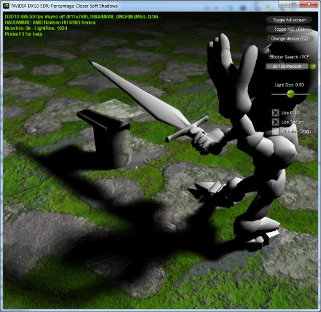Image resolution: width=321 pixels, height=312 pixels.
Task: Click the NVIDIA icon in title bar
Action: tap(6, 6)
